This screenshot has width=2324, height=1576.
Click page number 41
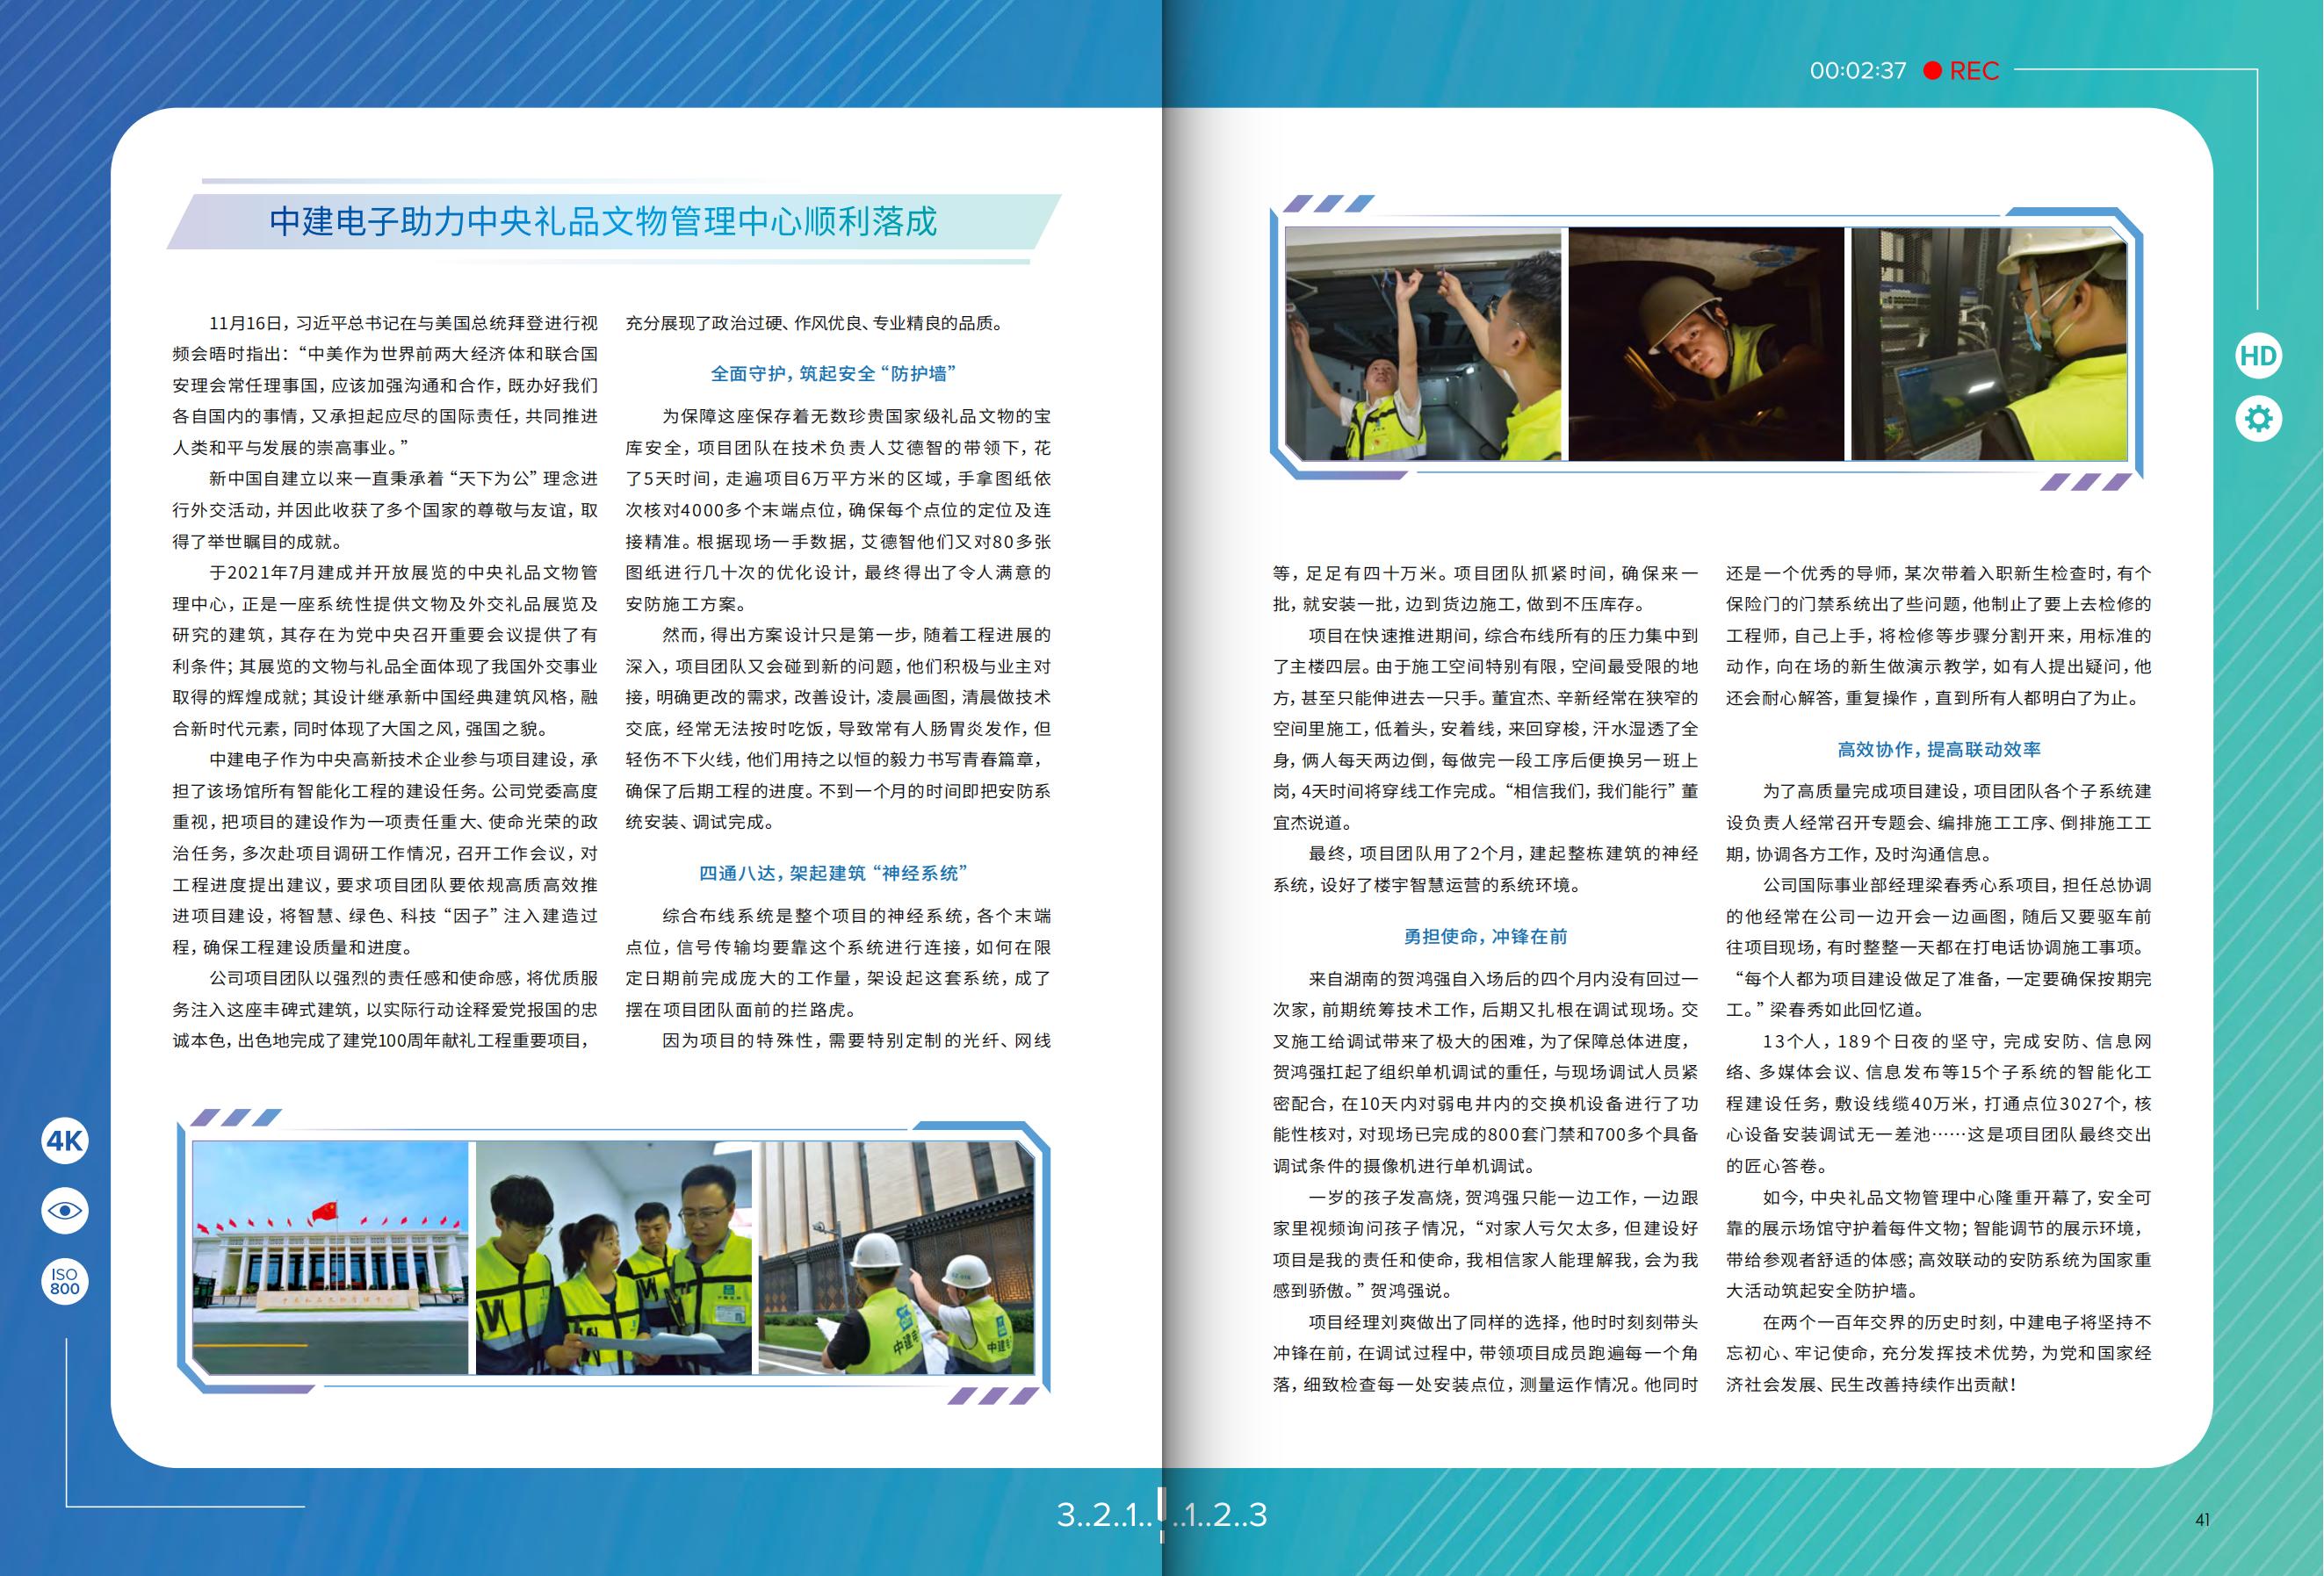point(2202,1520)
